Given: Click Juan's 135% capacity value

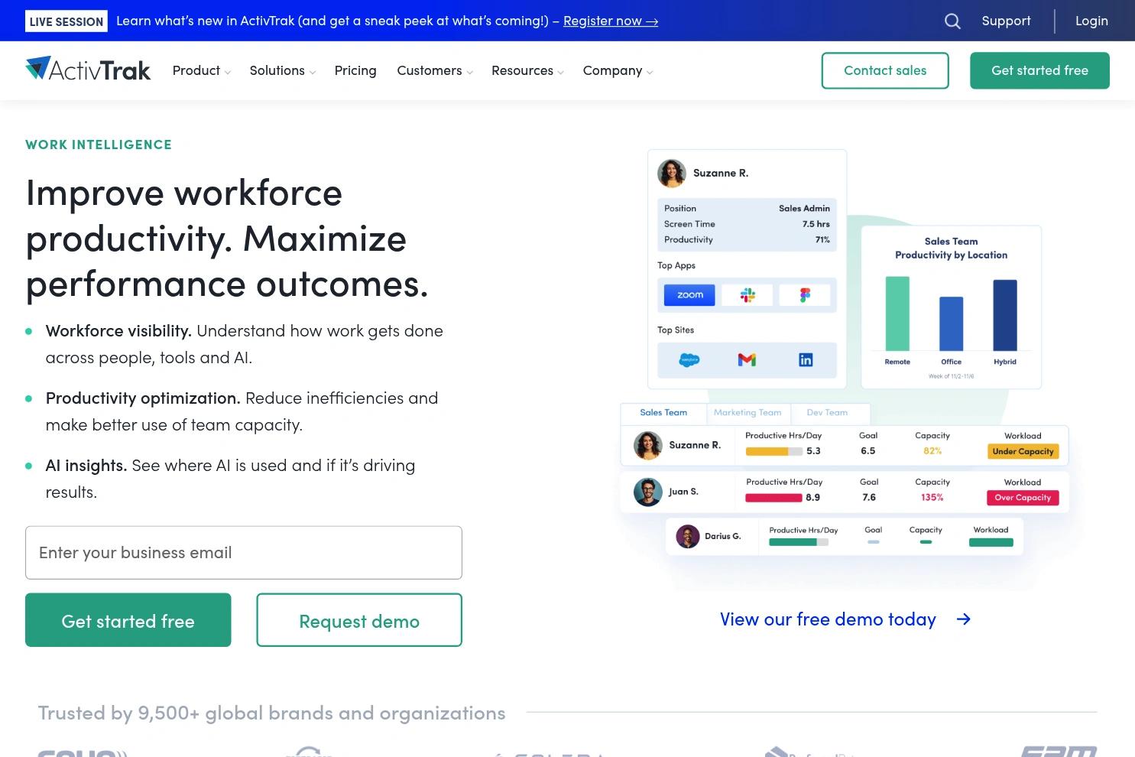Looking at the screenshot, I should (x=932, y=498).
